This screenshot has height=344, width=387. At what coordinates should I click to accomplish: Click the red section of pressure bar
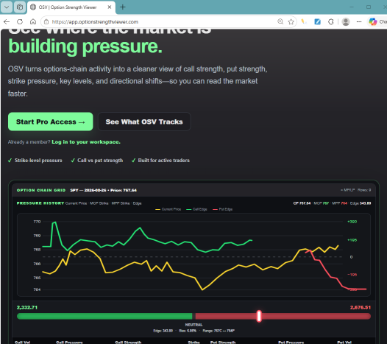point(283,316)
